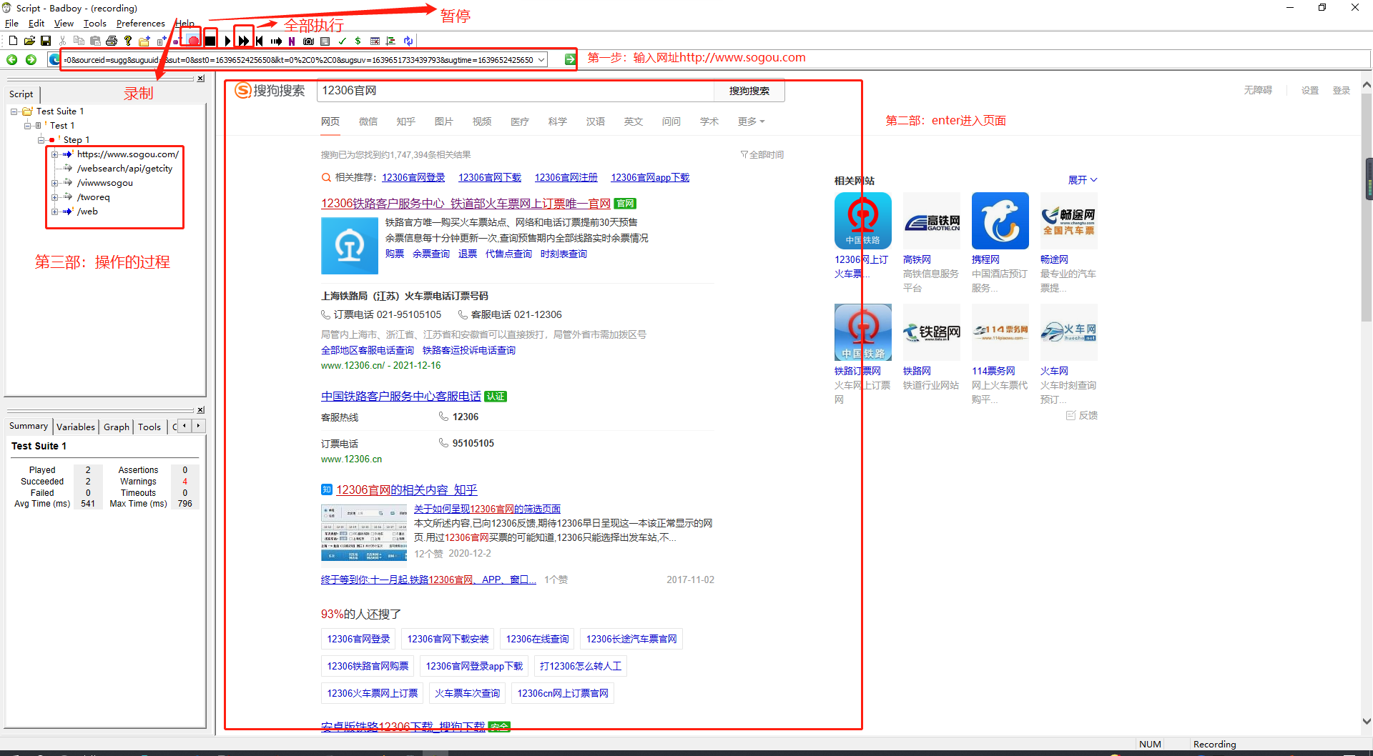Image resolution: width=1373 pixels, height=756 pixels.
Task: Collapse the Test Suite 1 node
Action: (x=14, y=111)
